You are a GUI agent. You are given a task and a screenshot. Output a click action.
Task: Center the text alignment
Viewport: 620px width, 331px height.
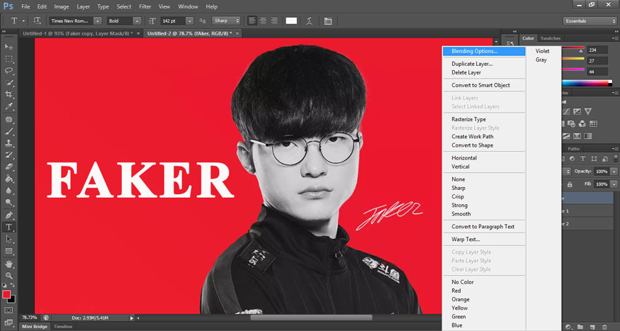(x=263, y=21)
